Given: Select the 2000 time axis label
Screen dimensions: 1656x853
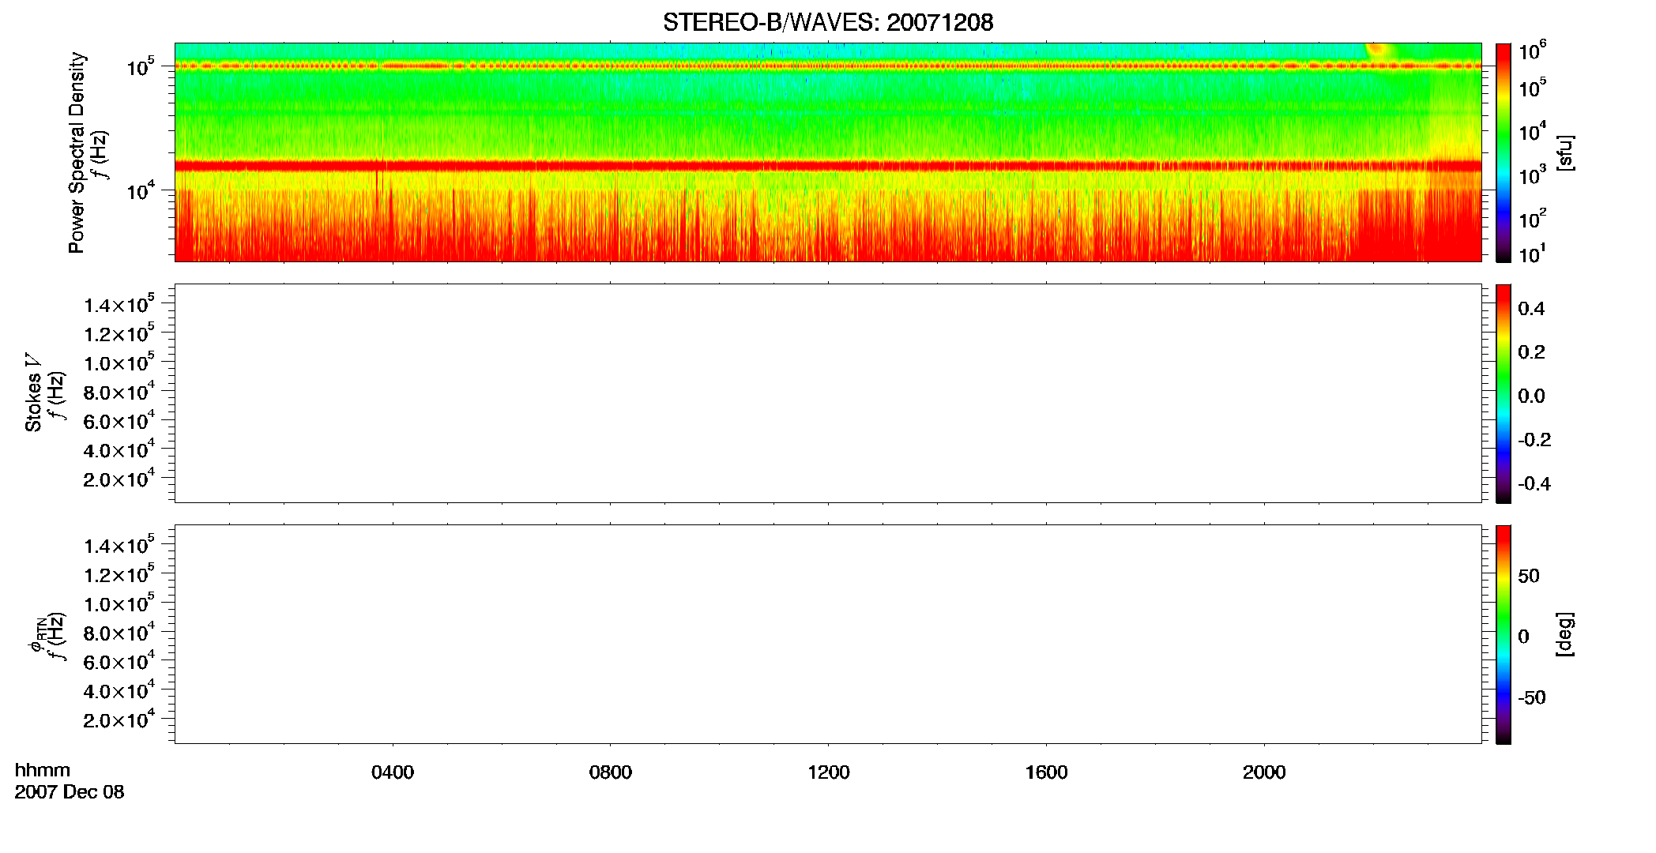Looking at the screenshot, I should tap(1264, 772).
